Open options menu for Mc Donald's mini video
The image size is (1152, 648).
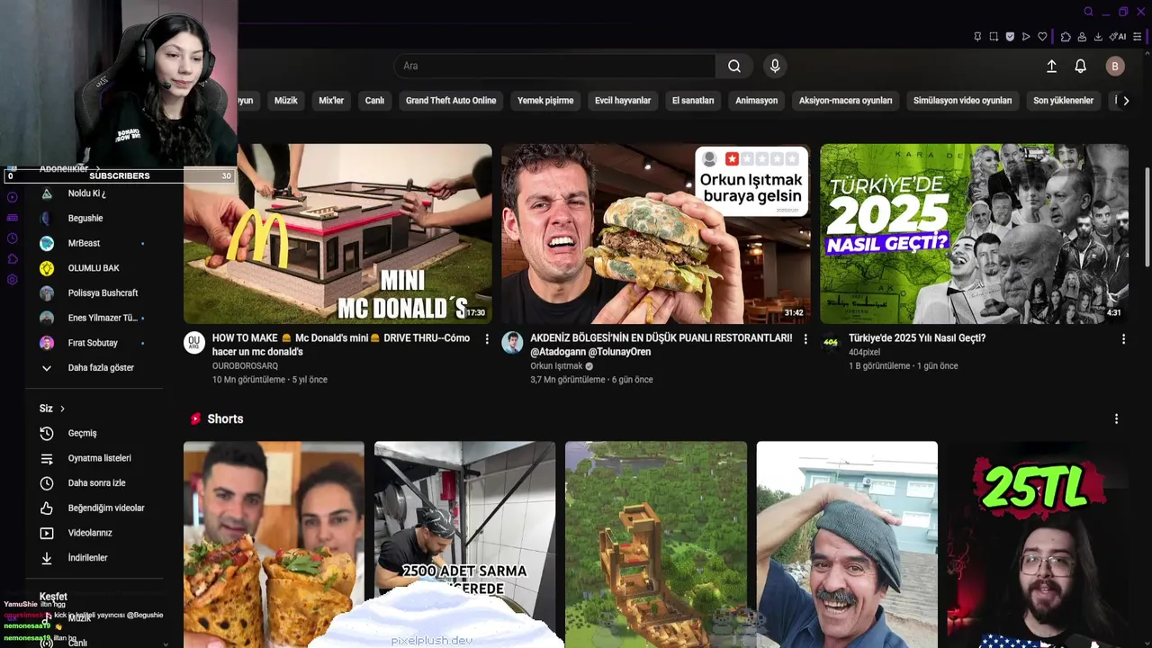click(x=487, y=339)
